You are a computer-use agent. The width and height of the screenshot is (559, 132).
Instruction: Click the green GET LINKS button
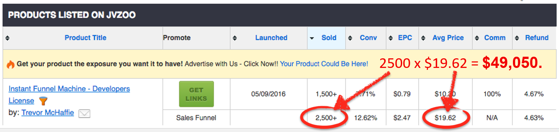click(x=196, y=94)
